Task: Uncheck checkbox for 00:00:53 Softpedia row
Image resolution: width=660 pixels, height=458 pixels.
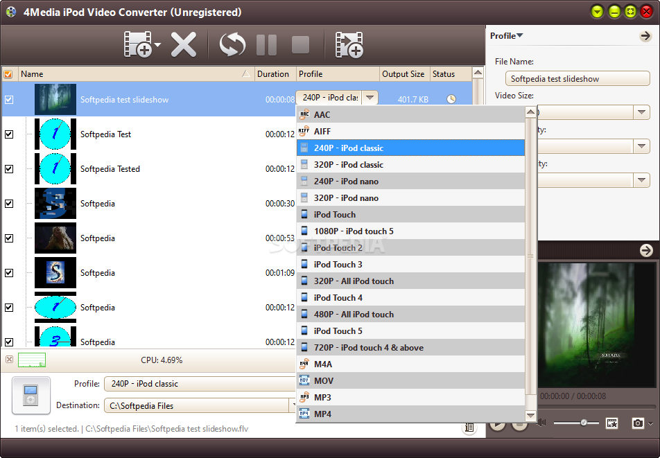Action: pyautogui.click(x=9, y=238)
